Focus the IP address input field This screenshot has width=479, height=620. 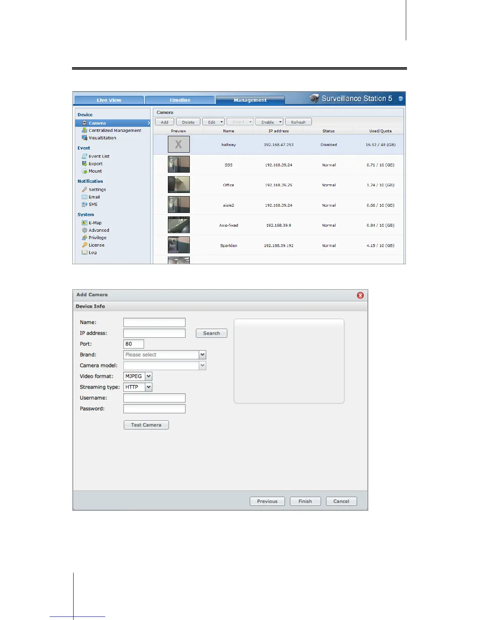pyautogui.click(x=154, y=333)
